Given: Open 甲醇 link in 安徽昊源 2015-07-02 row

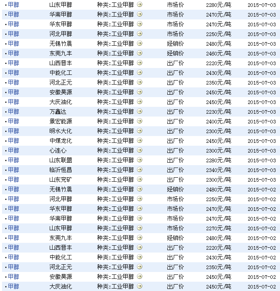Looking at the screenshot, I should [13, 277].
